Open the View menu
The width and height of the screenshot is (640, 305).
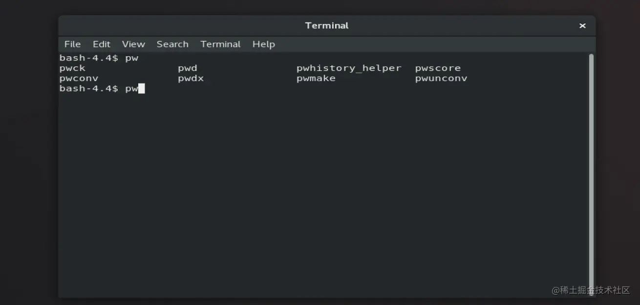(x=133, y=44)
